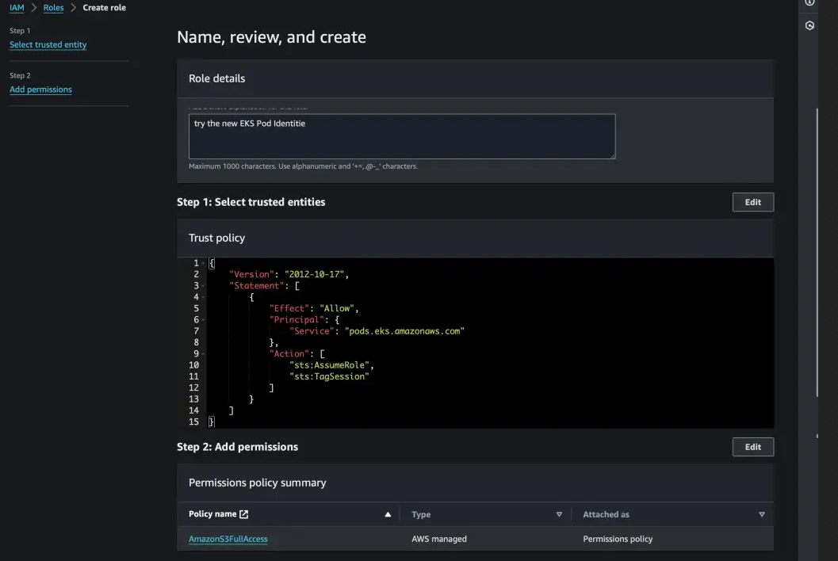This screenshot has height=561, width=838.
Task: Click into the role description text area
Action: click(402, 136)
